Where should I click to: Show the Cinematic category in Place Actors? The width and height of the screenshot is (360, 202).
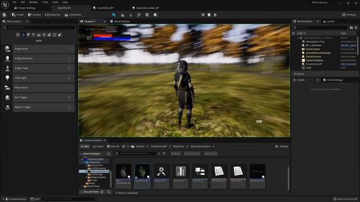39,35
